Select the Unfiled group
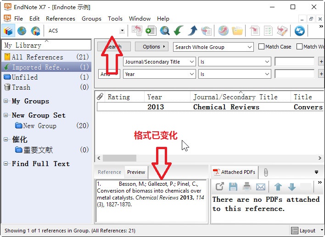Viewport: 325px width, 237px height. pos(46,77)
